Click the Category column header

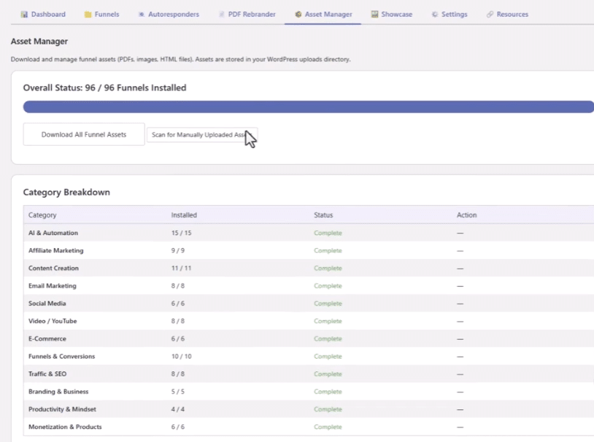(42, 215)
